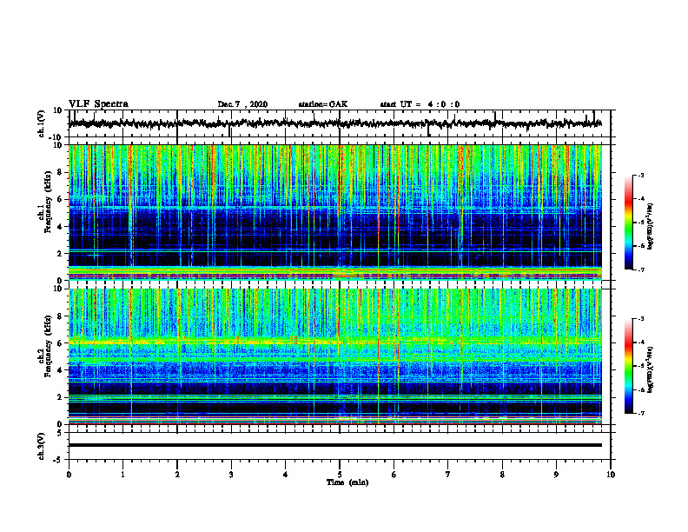Click time axis tick label "3"
The image size is (688, 532).
click(x=231, y=475)
